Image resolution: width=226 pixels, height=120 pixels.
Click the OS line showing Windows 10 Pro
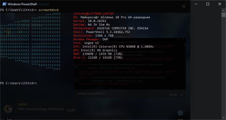[x=112, y=17]
